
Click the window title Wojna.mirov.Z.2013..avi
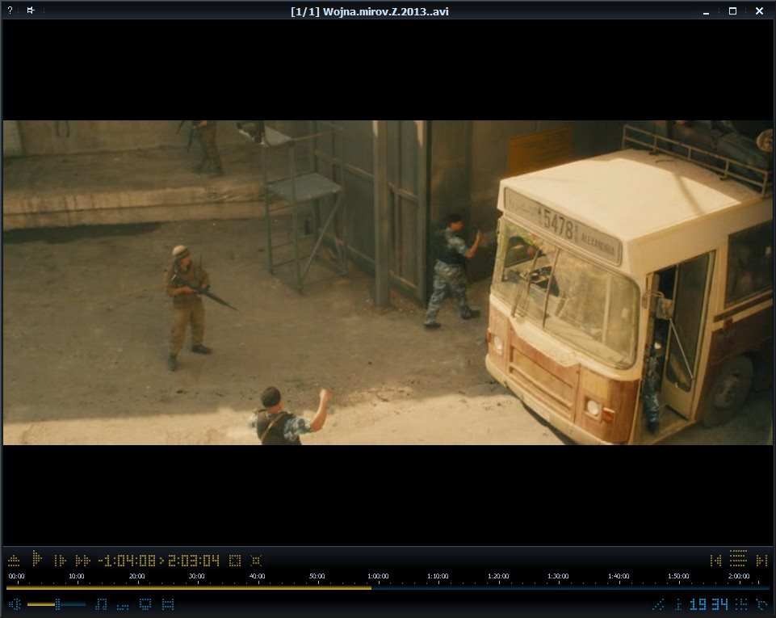385,11
